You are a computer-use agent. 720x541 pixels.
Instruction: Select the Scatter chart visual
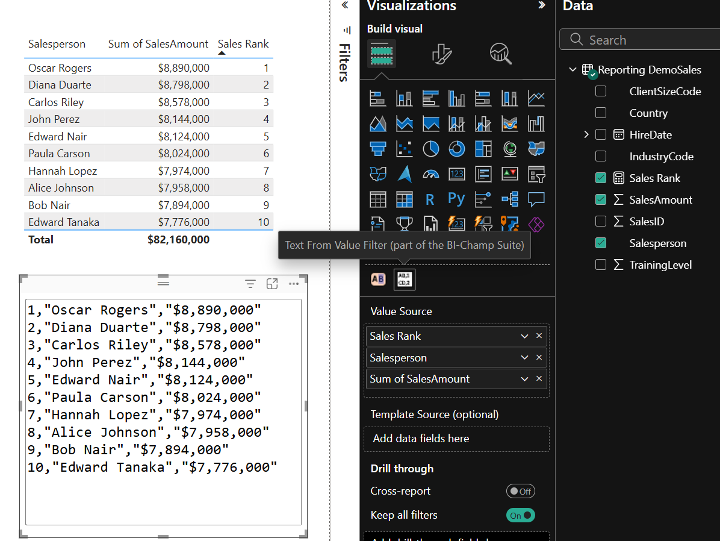tap(404, 149)
